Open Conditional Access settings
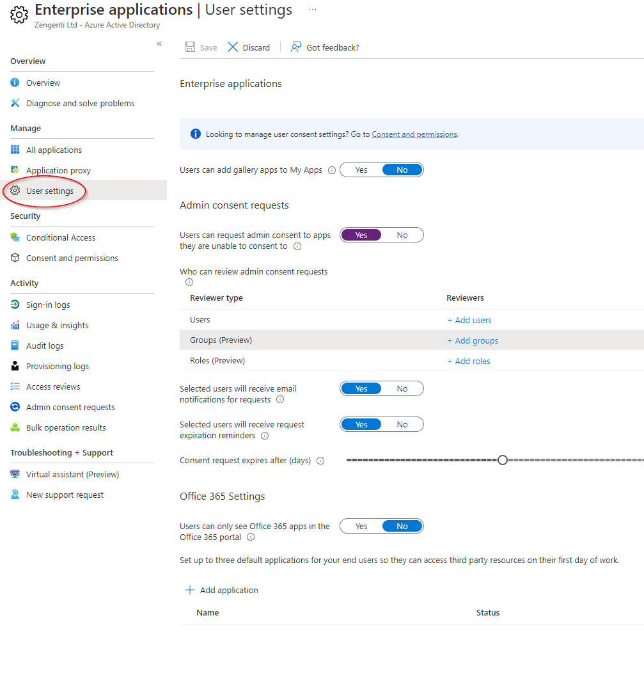This screenshot has height=675, width=644. [x=61, y=237]
